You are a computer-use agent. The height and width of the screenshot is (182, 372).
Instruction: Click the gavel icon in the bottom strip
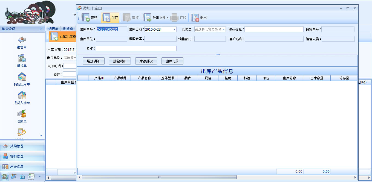point(14,177)
